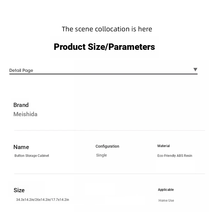Screen dimensions: 209x217
Task: Click the Single configuration value
Action: (101, 155)
